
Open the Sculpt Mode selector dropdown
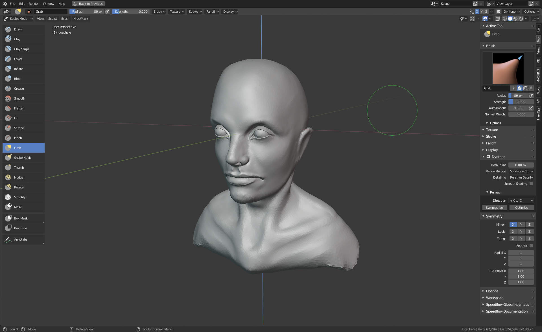tap(18, 19)
